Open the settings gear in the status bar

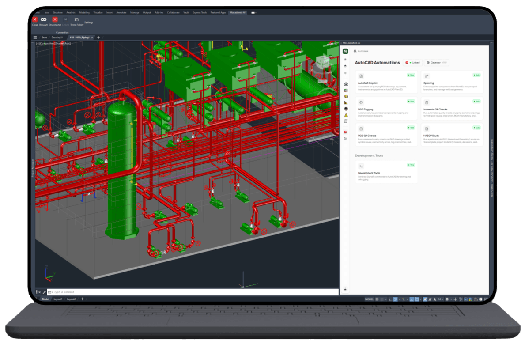tap(447, 299)
